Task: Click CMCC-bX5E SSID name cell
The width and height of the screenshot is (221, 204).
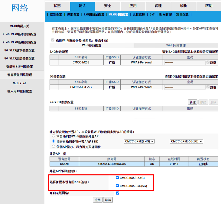Action: coord(81,62)
